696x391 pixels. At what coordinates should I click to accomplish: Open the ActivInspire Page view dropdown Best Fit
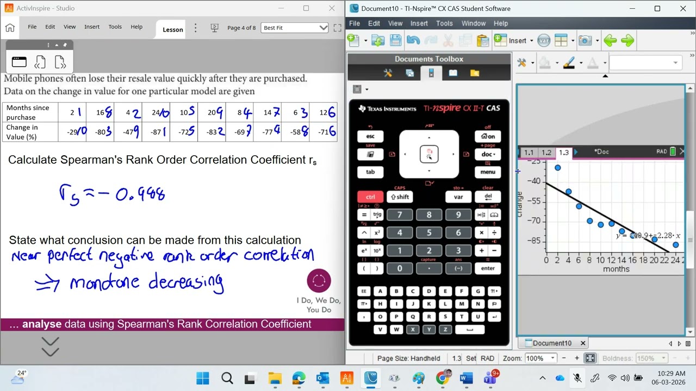295,28
